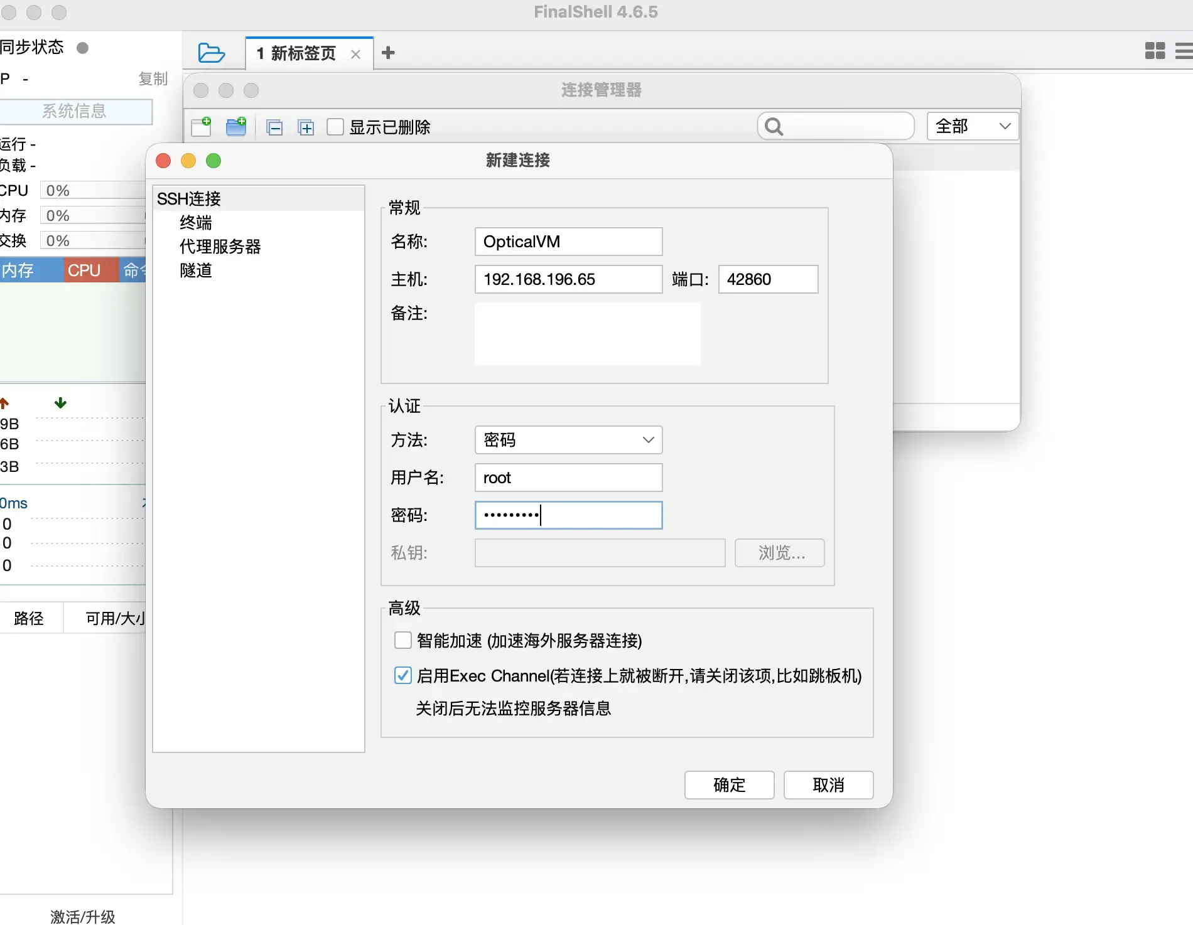Click the new folder icon
The height and width of the screenshot is (925, 1193).
(236, 127)
